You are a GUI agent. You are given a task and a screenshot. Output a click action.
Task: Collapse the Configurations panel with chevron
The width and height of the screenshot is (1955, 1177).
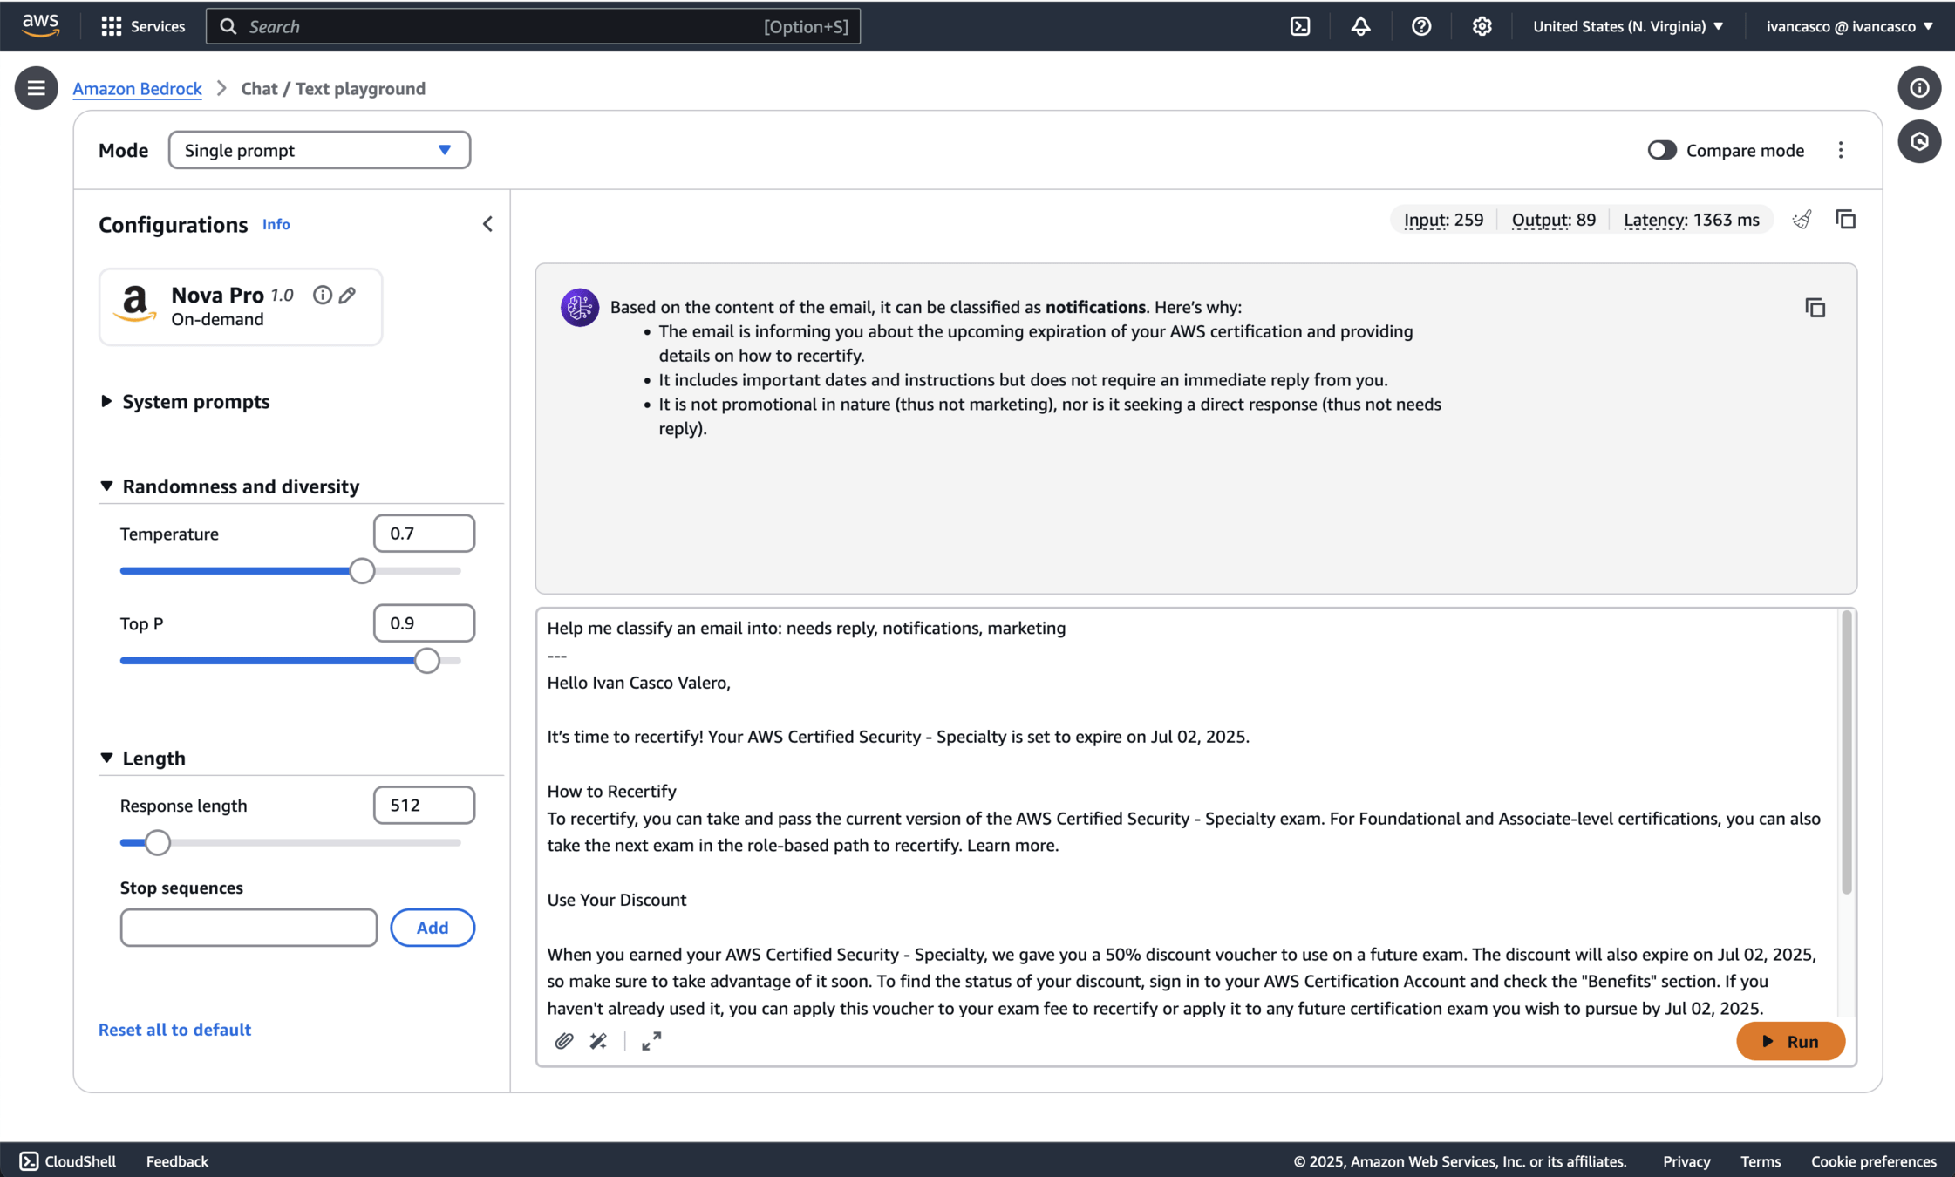pyautogui.click(x=487, y=224)
